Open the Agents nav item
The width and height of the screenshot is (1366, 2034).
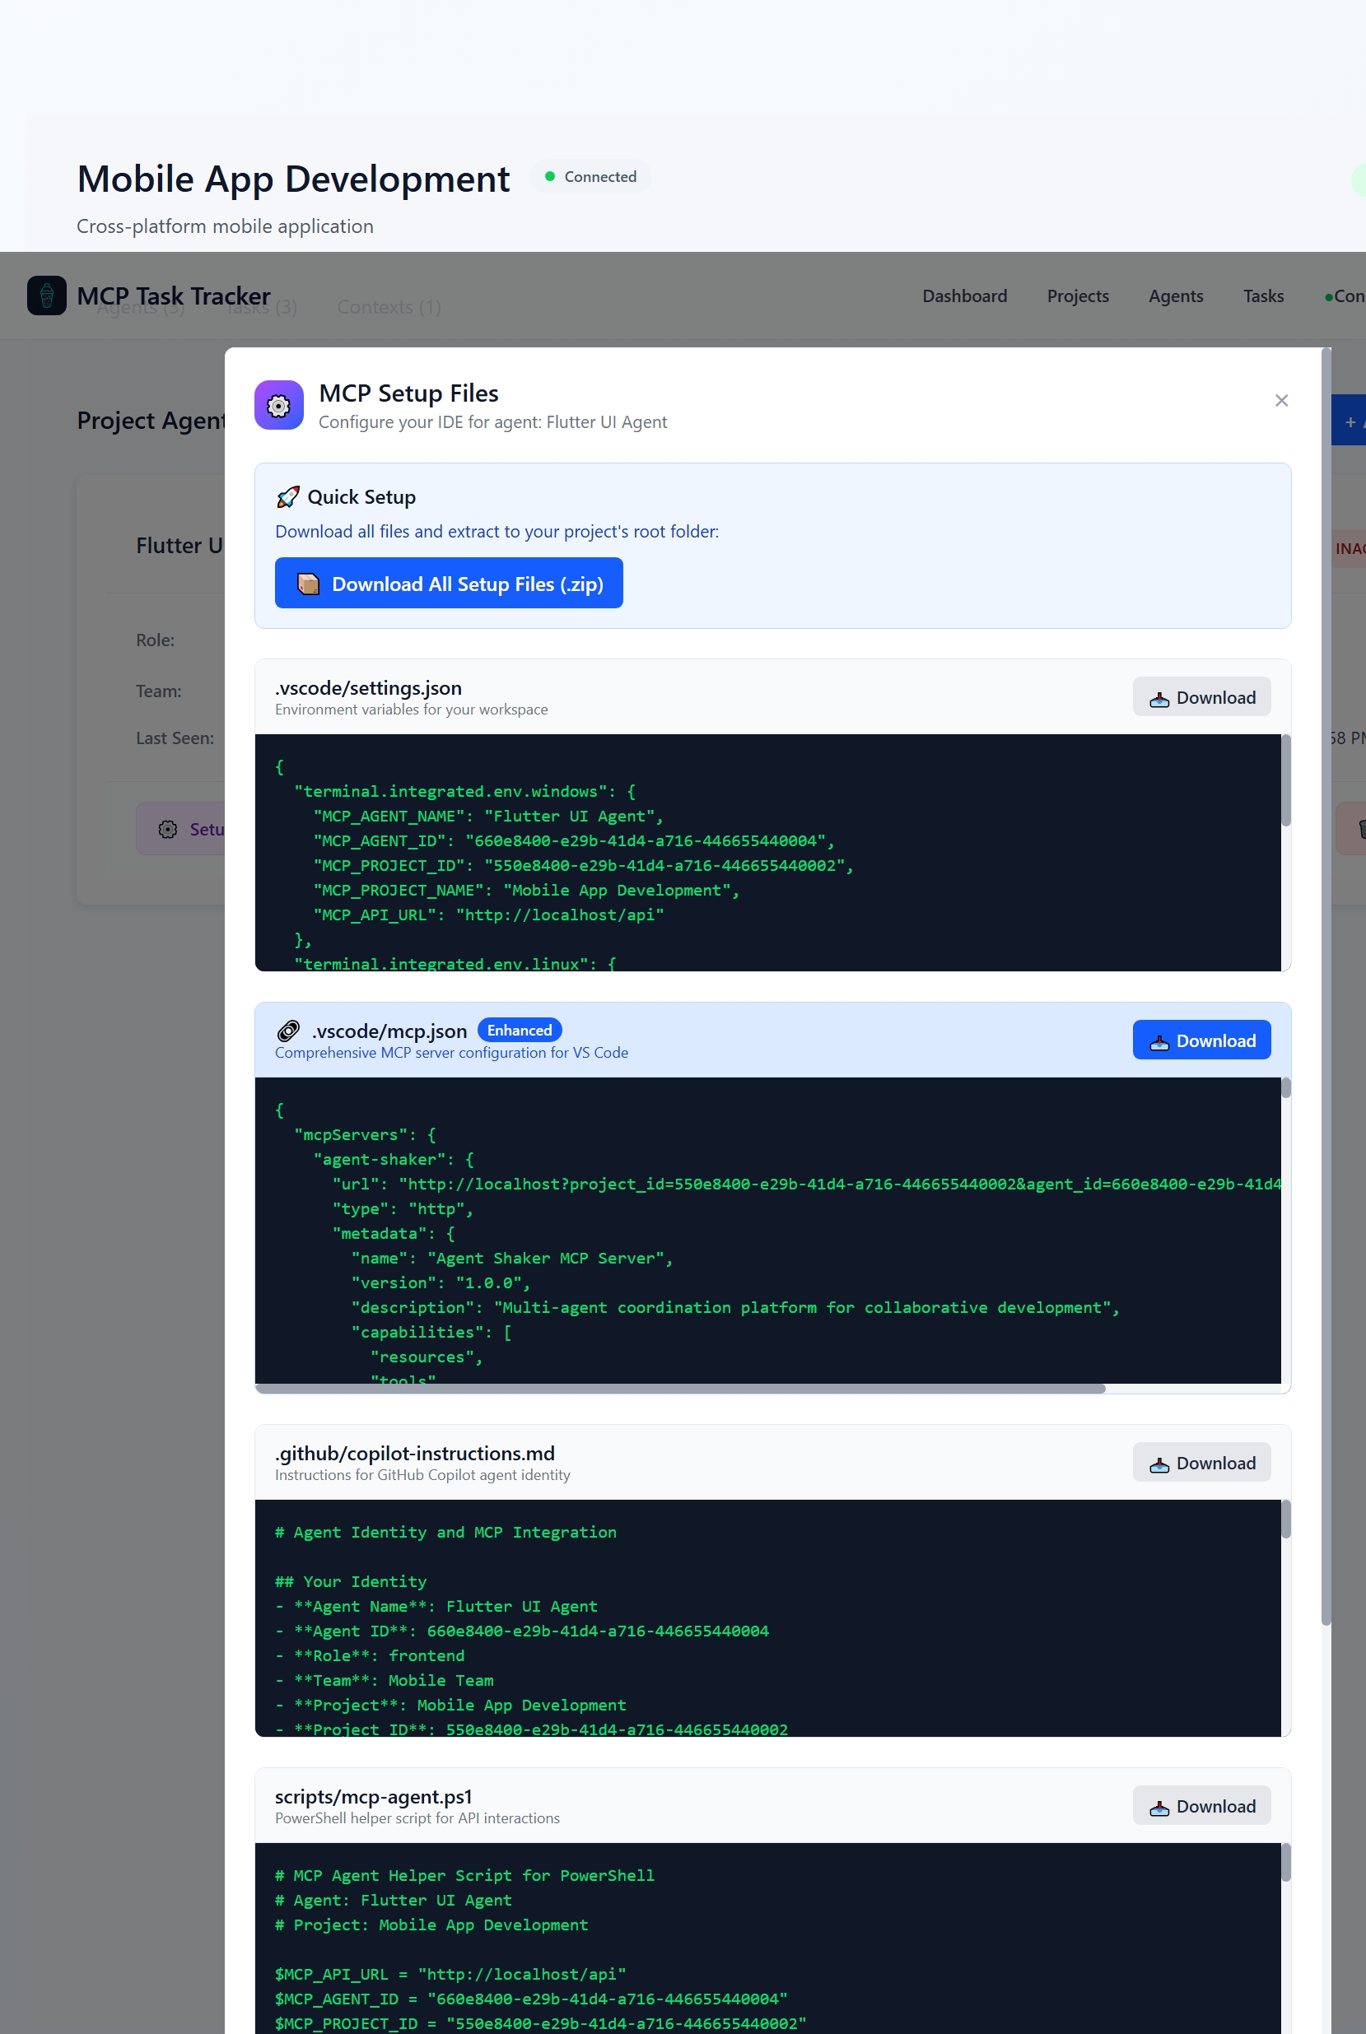[x=1175, y=296]
